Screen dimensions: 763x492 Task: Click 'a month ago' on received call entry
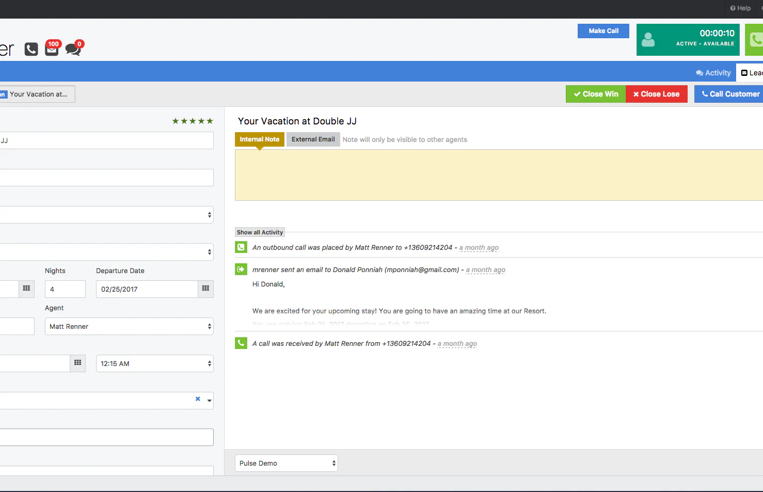pyautogui.click(x=457, y=344)
